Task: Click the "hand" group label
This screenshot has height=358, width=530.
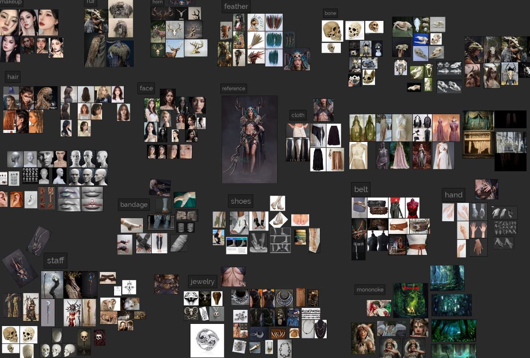Action: coord(453,195)
